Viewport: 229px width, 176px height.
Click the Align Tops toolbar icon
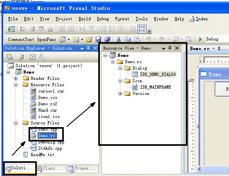[41, 29]
